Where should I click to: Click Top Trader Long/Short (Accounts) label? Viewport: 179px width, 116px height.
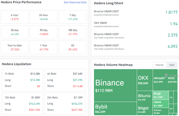click(109, 38)
